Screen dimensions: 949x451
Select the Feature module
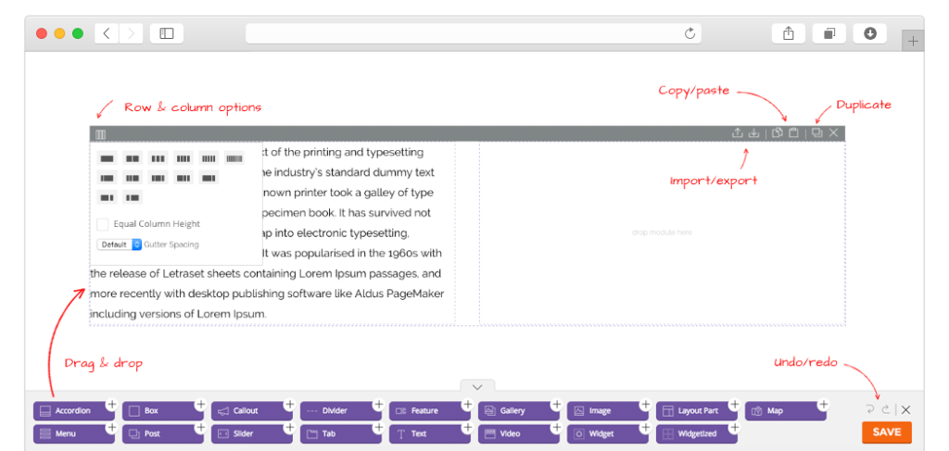pyautogui.click(x=429, y=411)
